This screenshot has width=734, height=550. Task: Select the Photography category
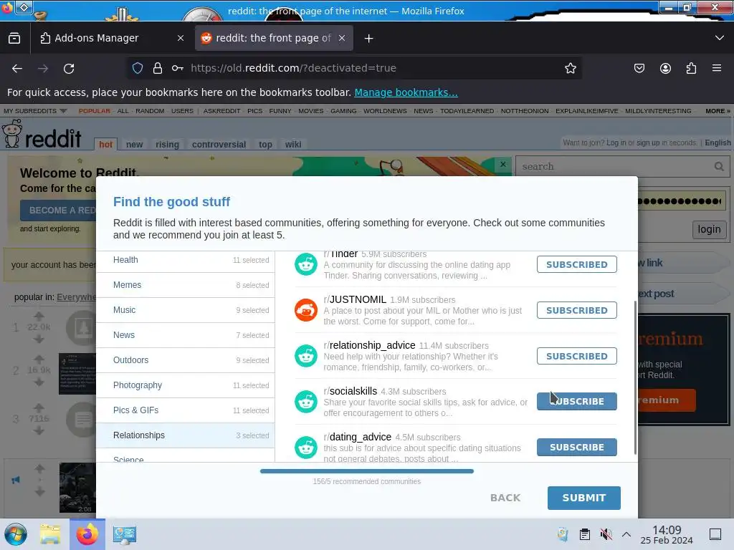(186, 385)
